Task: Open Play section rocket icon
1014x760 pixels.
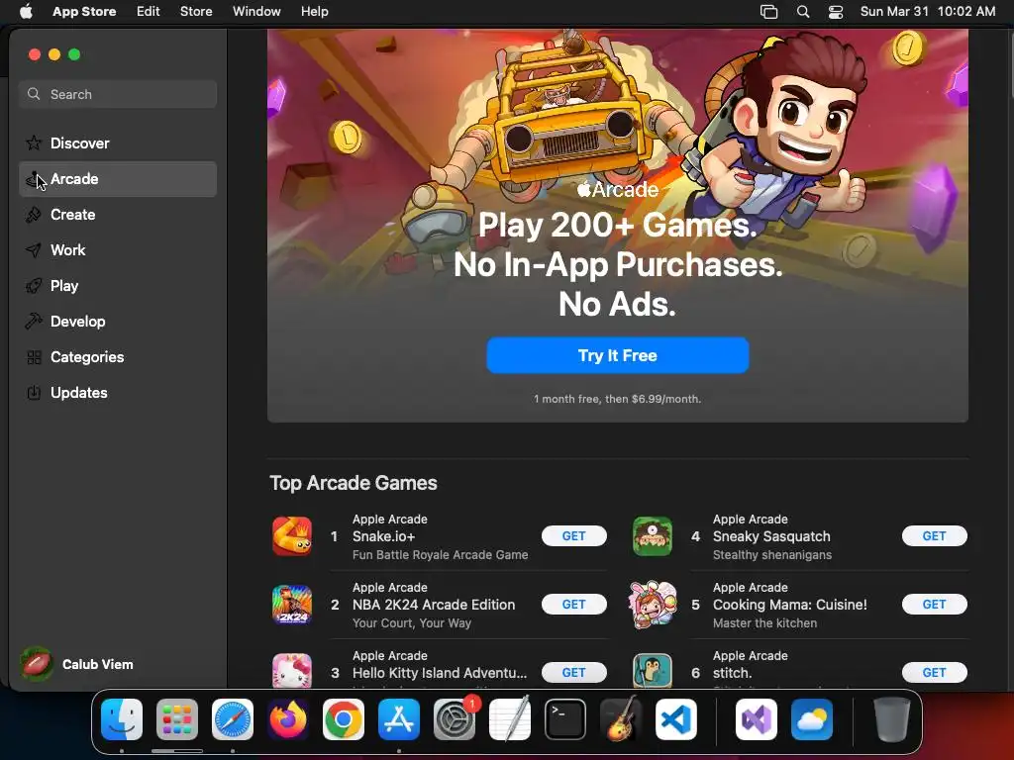Action: pos(34,286)
